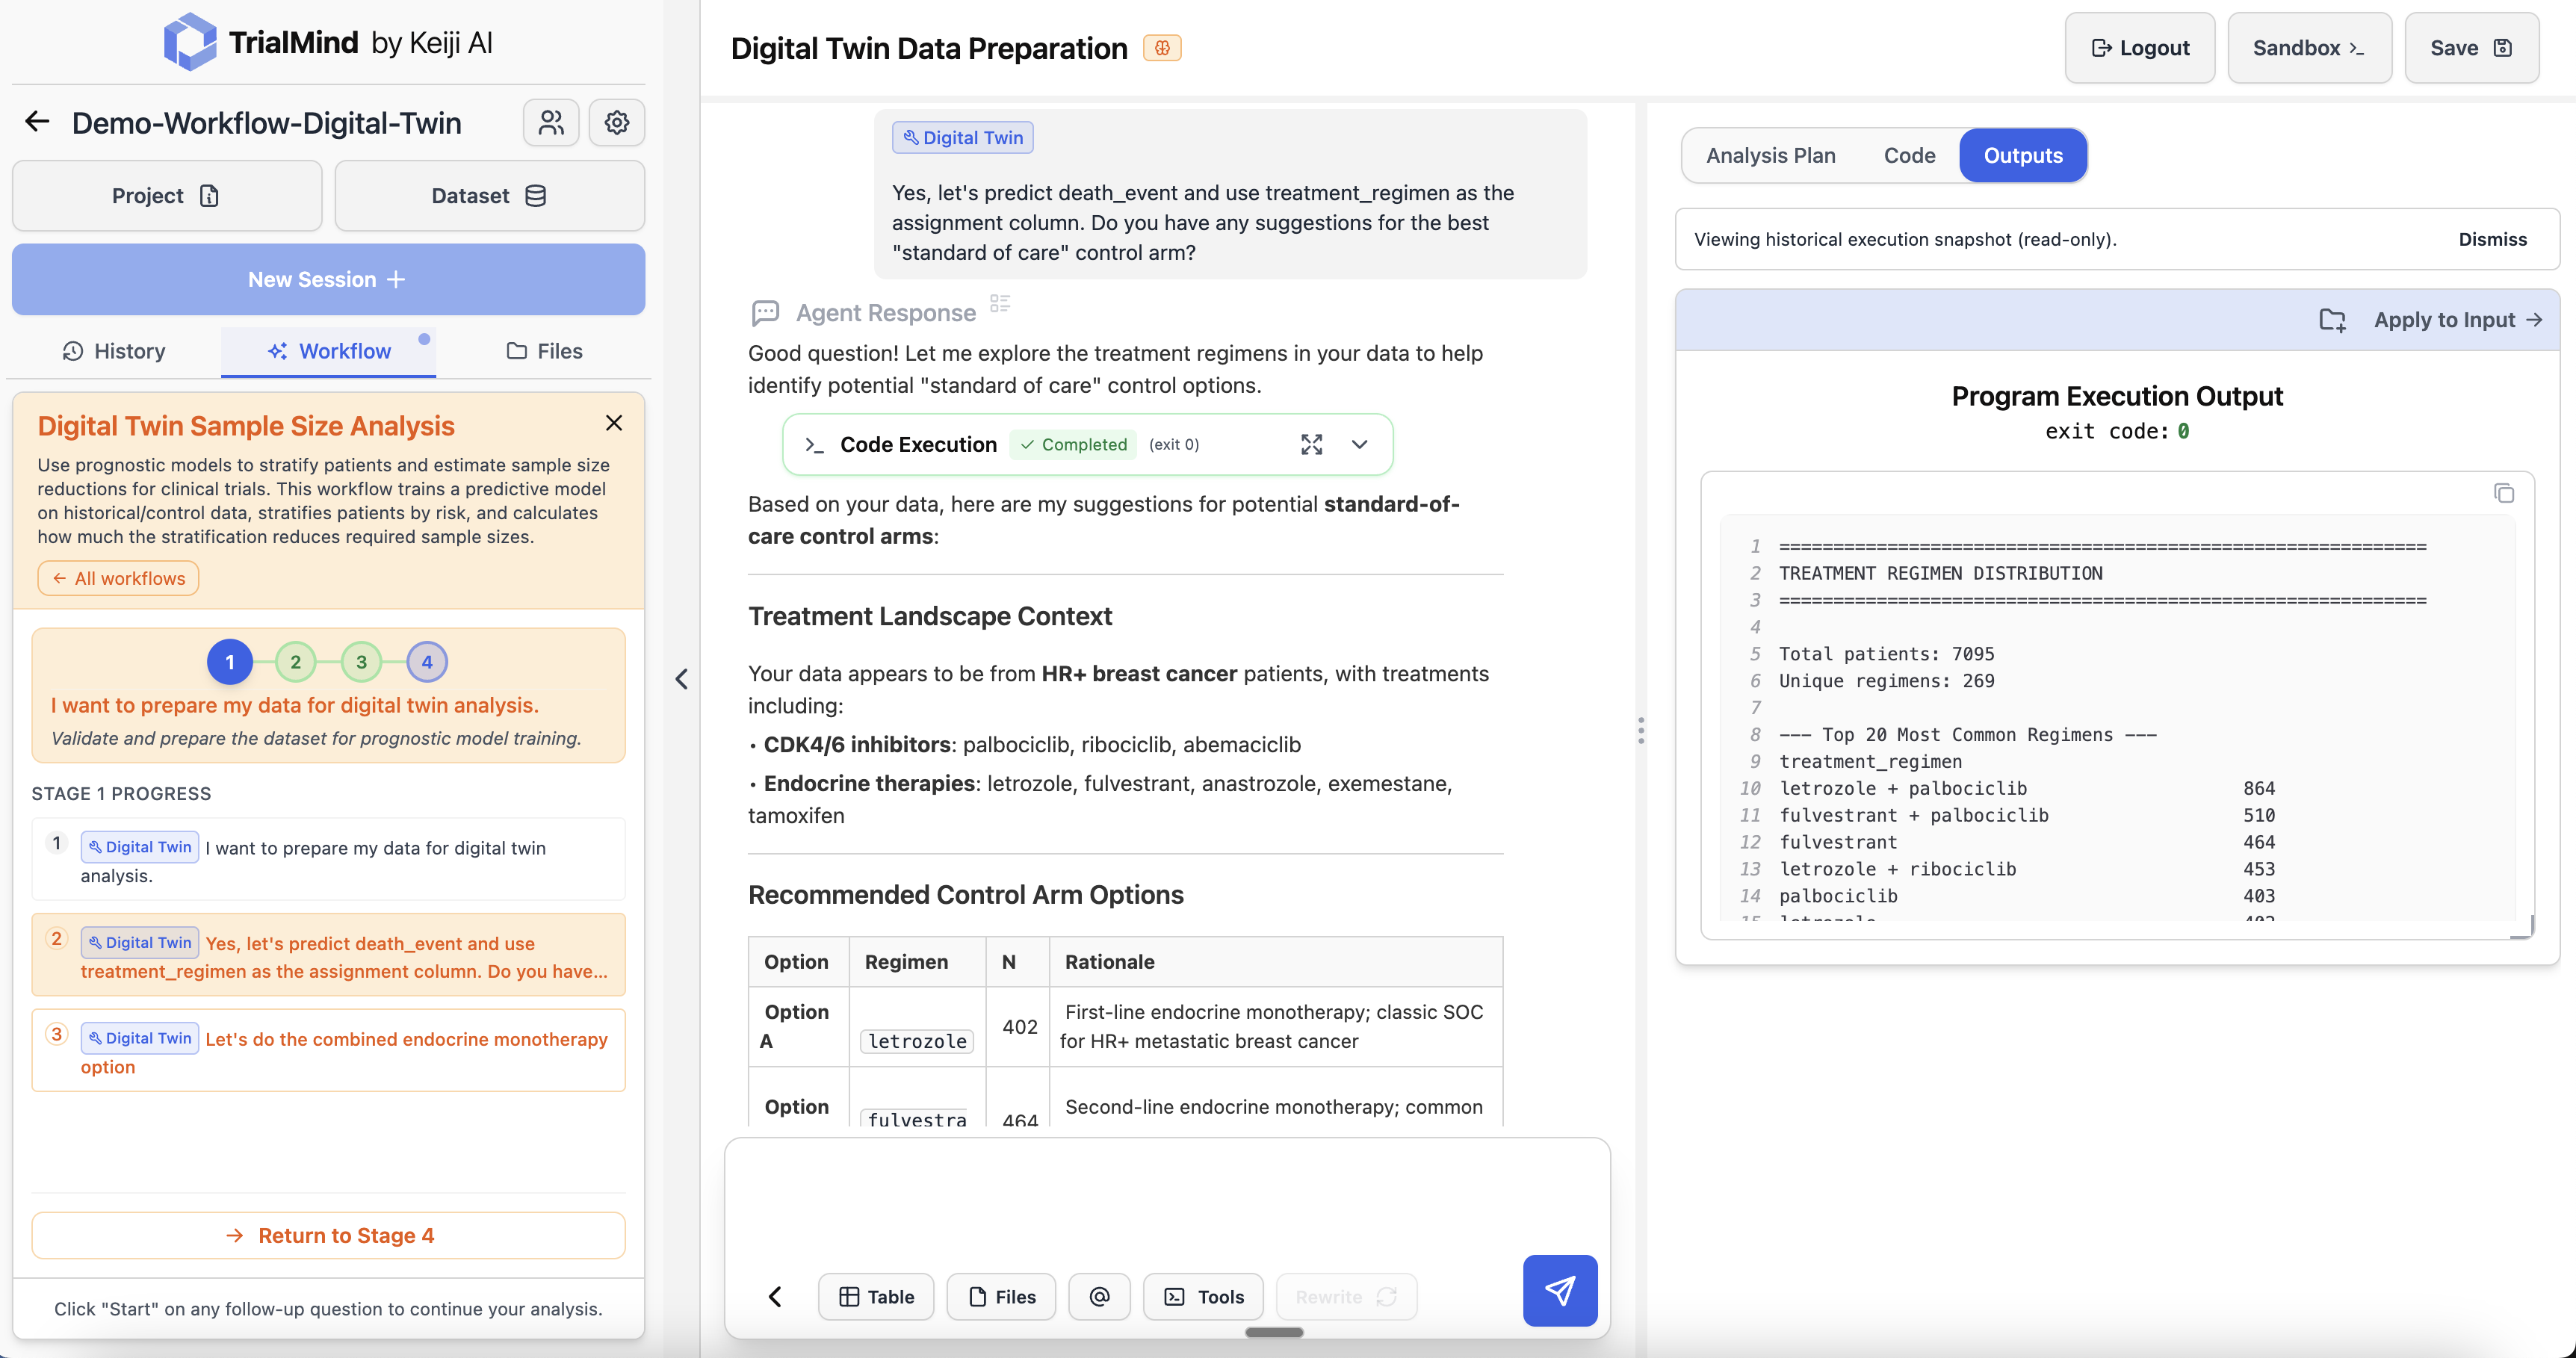Select workflow stage 4 circle
This screenshot has width=2576, height=1358.
pyautogui.click(x=427, y=661)
